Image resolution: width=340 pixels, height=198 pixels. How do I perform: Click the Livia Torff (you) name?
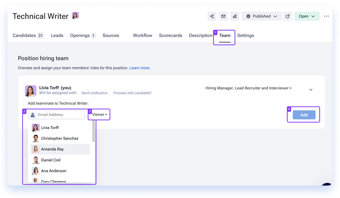coord(55,88)
